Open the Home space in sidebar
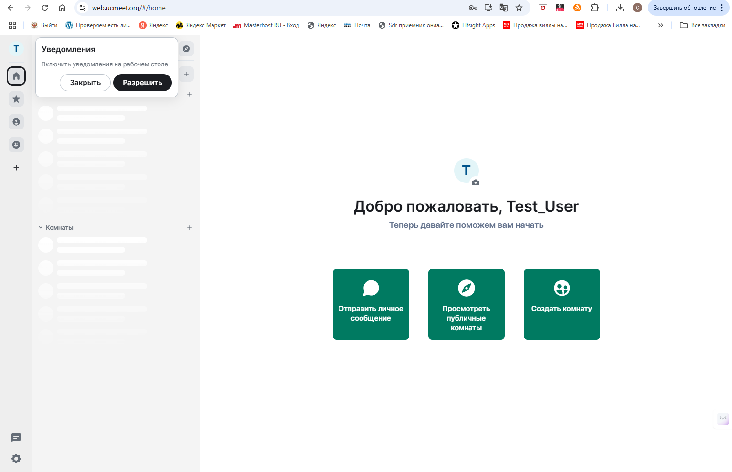This screenshot has height=472, width=732. 16,76
